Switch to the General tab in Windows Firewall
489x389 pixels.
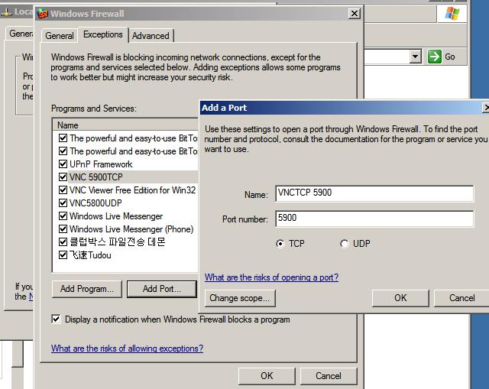(x=60, y=35)
